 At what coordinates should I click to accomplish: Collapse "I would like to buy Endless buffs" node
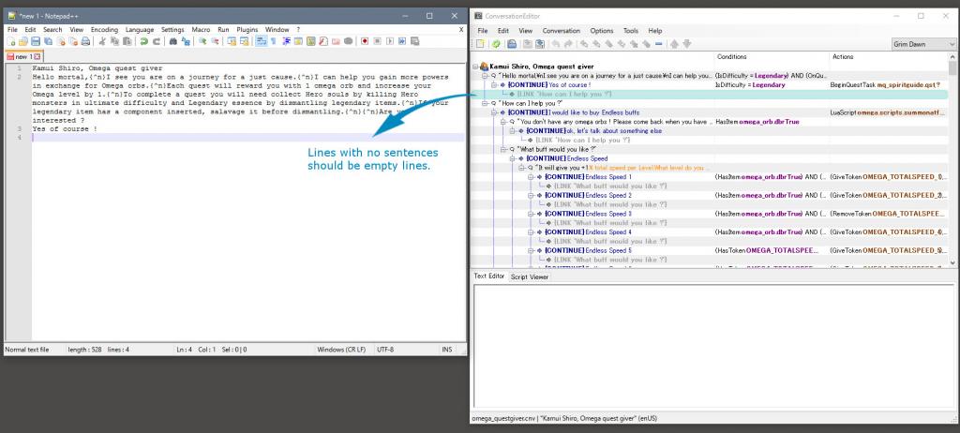coord(493,112)
